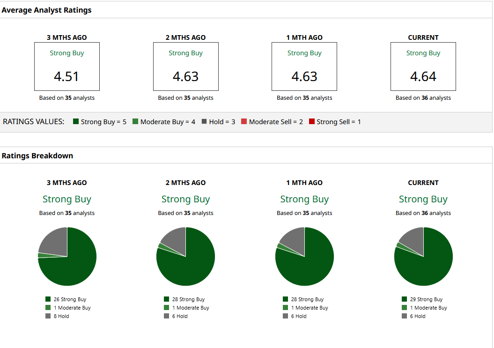494x348 pixels.
Task: Click '3 MTHS AGO' label in Ratings Breakdown
Action: (67, 183)
